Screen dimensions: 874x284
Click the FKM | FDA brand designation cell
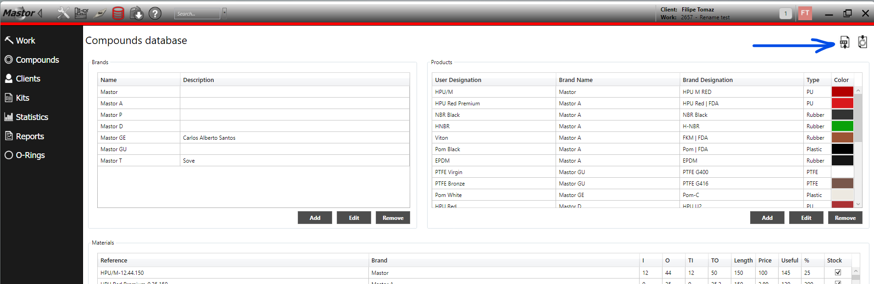[741, 137]
